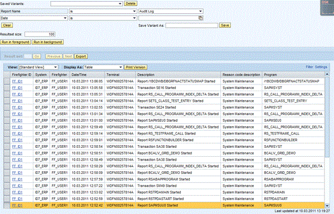Click the Date value input field
This screenshot has height=214, width=334.
168,18
